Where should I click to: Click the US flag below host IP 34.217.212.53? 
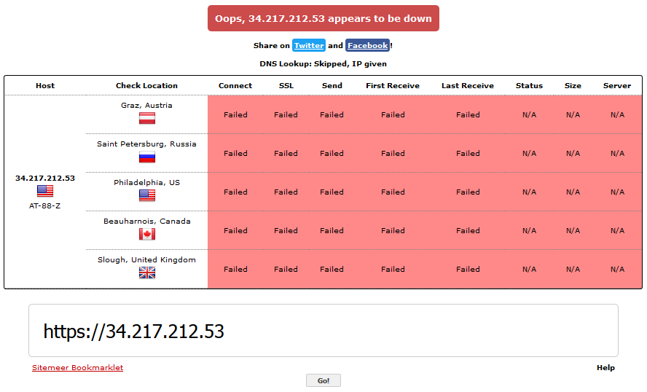pos(45,191)
